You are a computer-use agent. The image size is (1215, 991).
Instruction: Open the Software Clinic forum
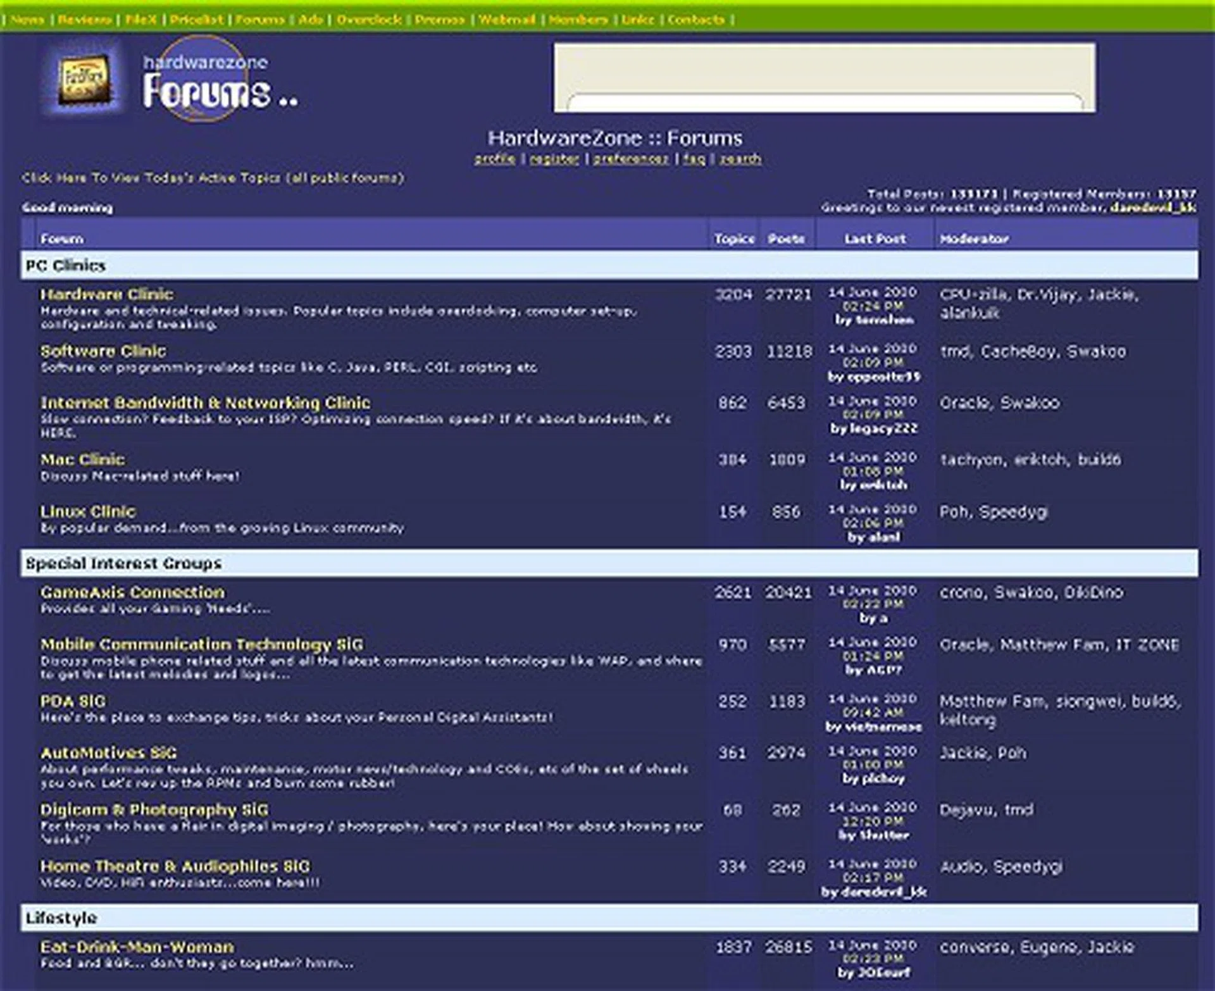coord(103,351)
